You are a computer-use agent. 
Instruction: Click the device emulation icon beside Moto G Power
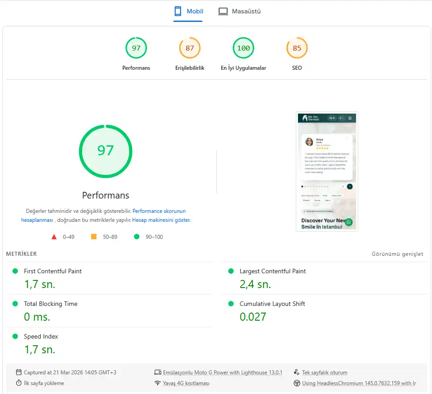[x=158, y=372]
